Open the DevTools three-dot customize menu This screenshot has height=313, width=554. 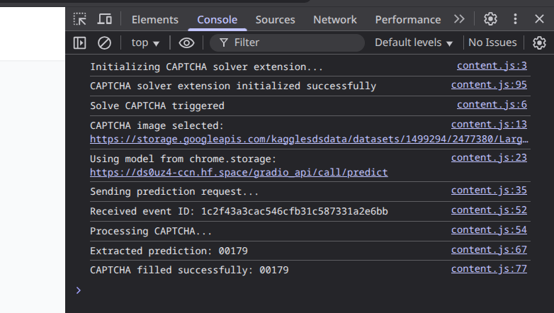click(515, 20)
